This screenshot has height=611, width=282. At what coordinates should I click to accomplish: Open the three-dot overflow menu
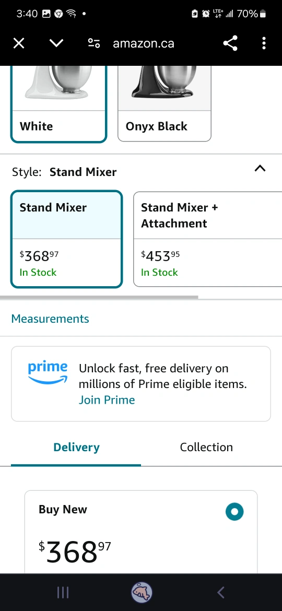click(x=264, y=43)
